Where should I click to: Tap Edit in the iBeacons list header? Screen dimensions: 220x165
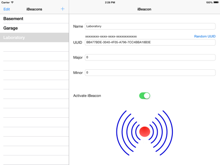click(x=6, y=9)
